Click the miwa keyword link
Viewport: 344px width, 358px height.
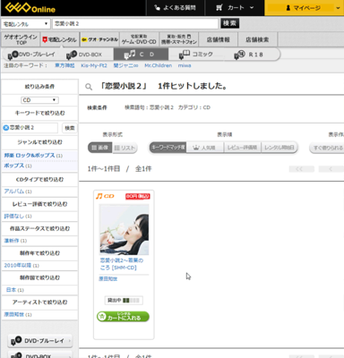coord(185,65)
